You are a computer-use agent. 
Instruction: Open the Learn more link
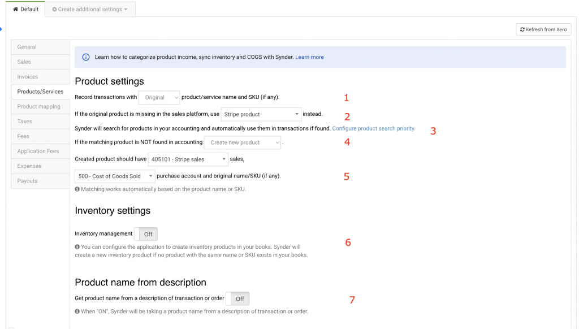(309, 57)
